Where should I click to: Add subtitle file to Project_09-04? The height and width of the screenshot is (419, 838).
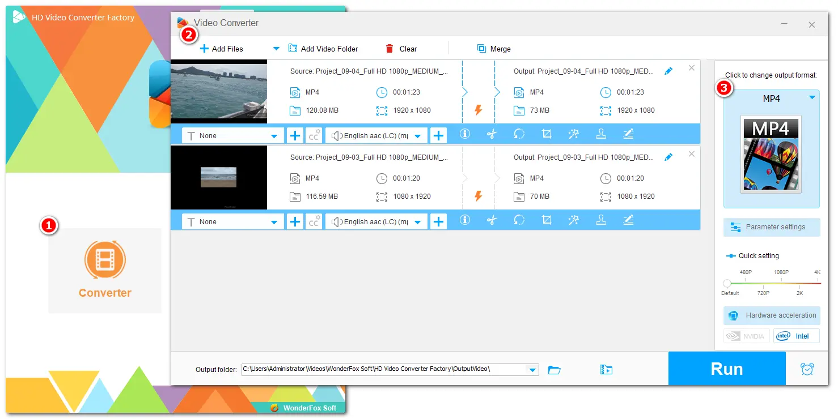coord(295,136)
